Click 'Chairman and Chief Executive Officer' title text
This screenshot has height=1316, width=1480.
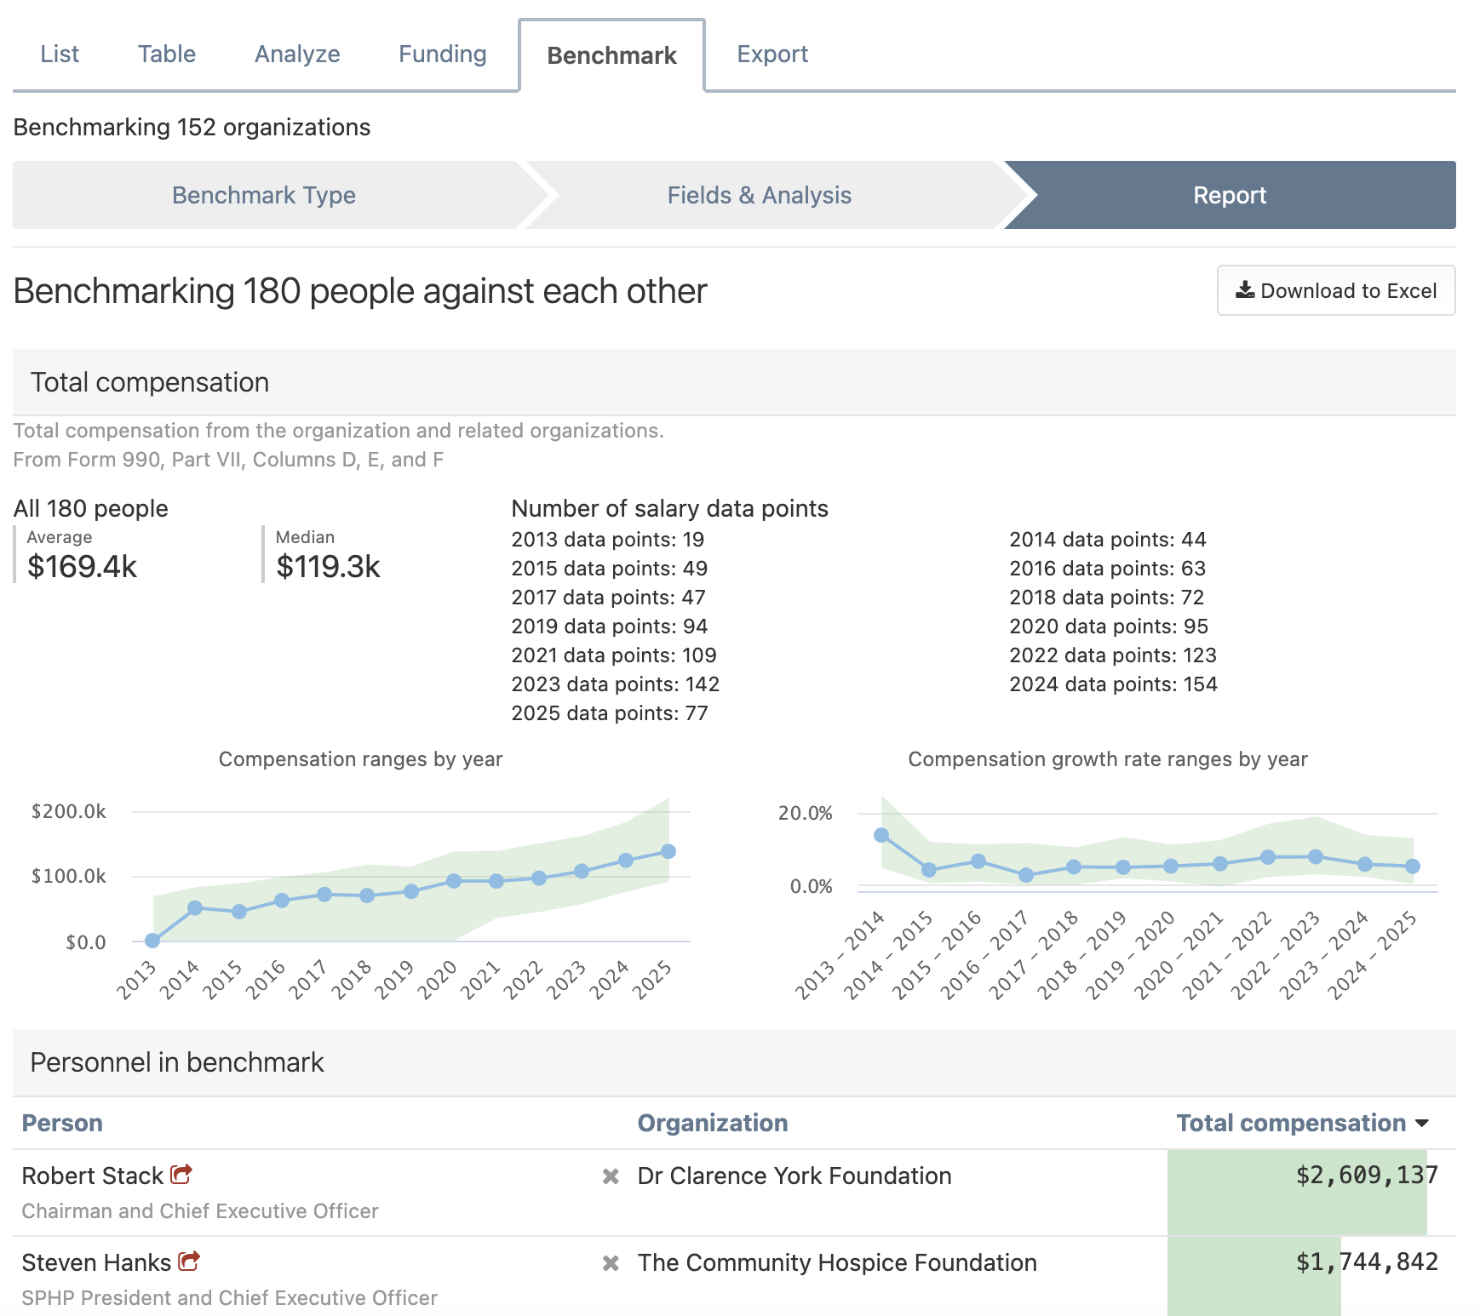[x=200, y=1211]
